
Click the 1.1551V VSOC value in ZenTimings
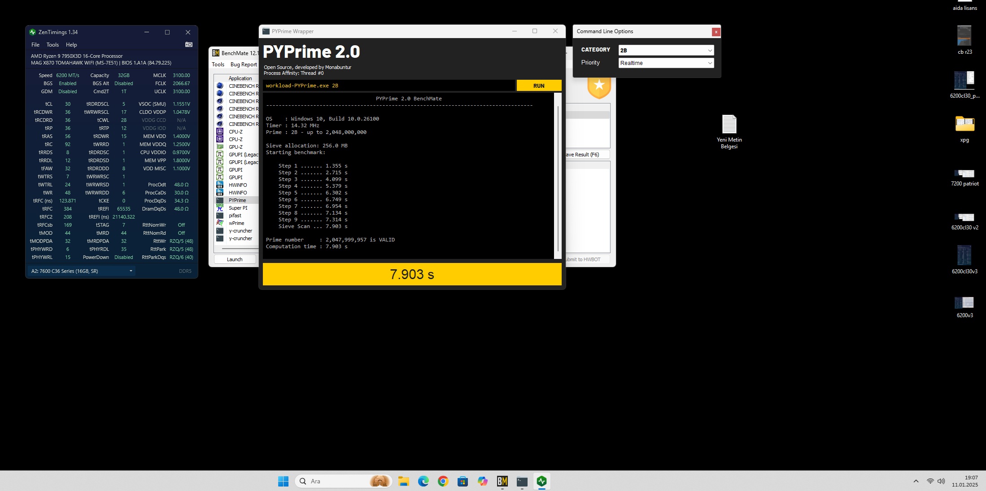pos(181,104)
